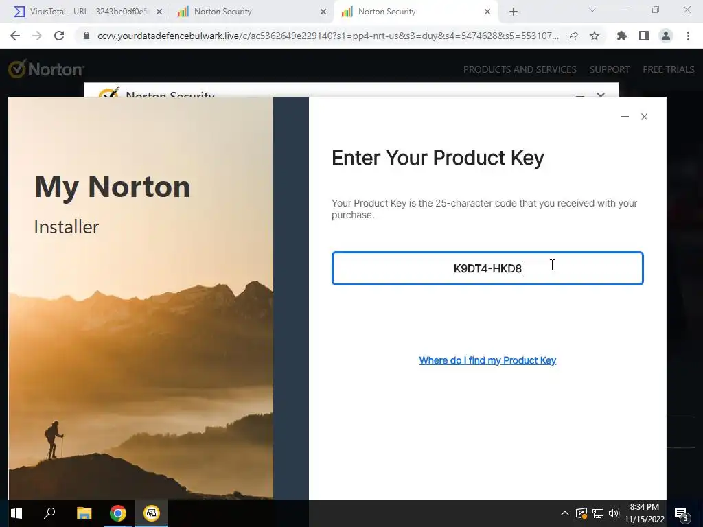
Task: Minimize the My Norton installer dialog
Action: 625,117
